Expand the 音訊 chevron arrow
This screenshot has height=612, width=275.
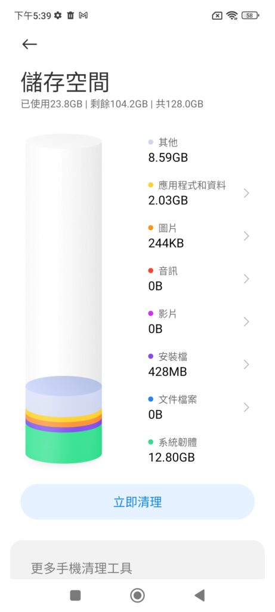point(246,279)
